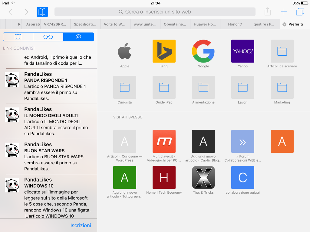
Task: Select the Reading List glasses segment
Action: [x=48, y=37]
